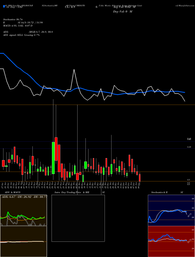
Task: Click the 'Stochastics & R' panel title
Action: tap(159, 192)
